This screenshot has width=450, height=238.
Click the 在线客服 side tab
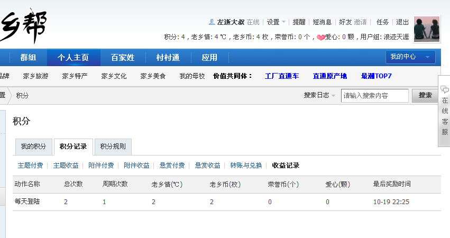(x=444, y=111)
